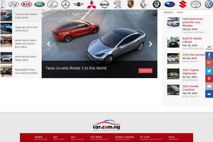Click the Toyota Highlander article thumbnail
Viewport: 213px width, 142px height.
point(173,74)
